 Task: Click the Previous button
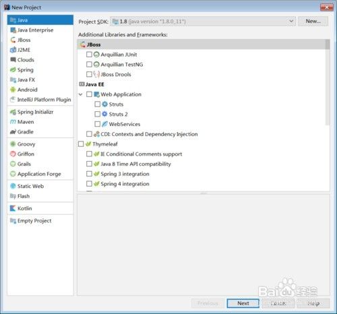click(208, 303)
